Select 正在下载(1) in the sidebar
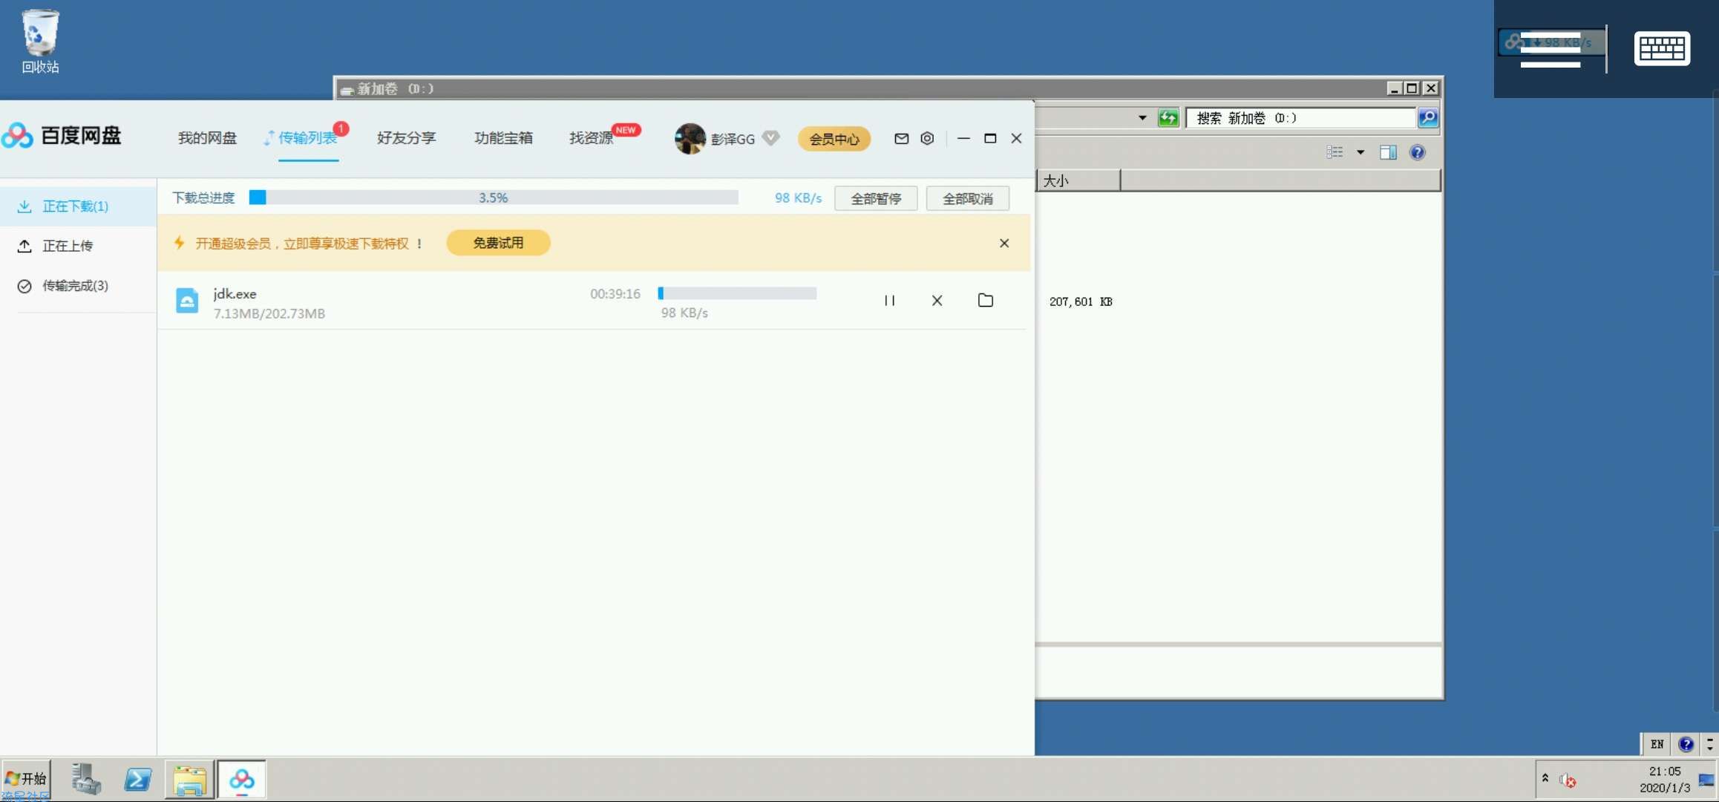Viewport: 1719px width, 802px height. coord(78,206)
